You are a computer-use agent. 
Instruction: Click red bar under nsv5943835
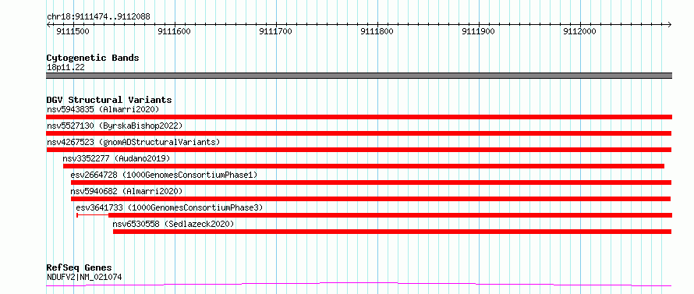(x=359, y=117)
